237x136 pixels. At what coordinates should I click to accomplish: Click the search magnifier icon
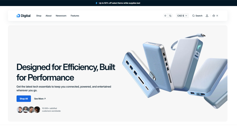click(193, 16)
